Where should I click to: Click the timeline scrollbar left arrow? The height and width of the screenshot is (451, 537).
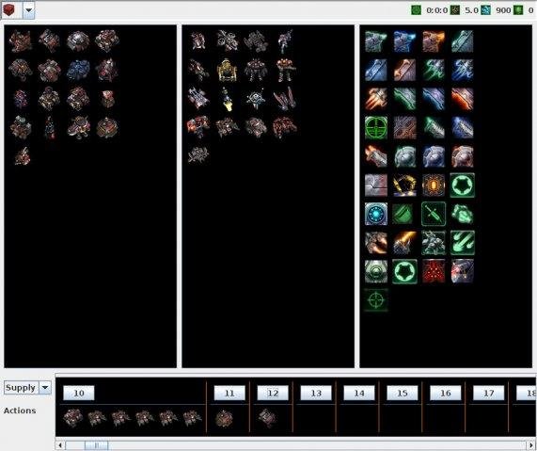click(60, 445)
